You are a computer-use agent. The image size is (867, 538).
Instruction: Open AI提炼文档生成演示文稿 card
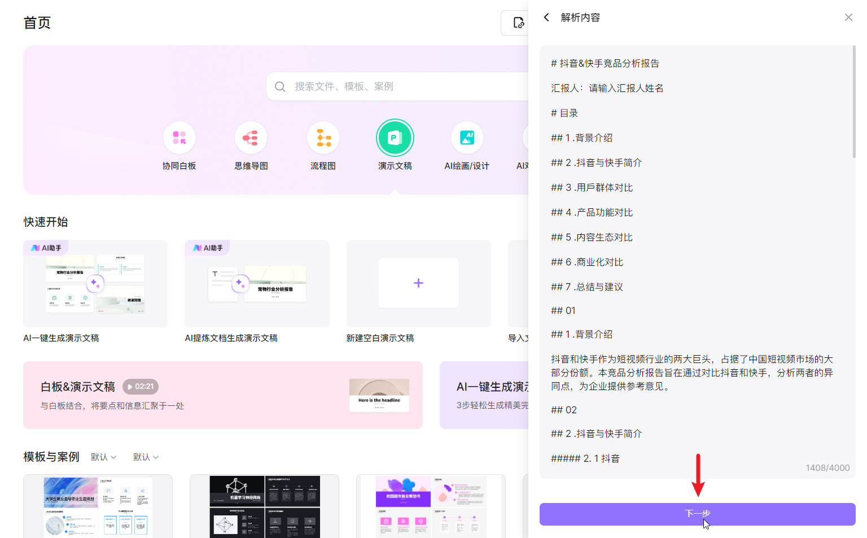pos(257,284)
